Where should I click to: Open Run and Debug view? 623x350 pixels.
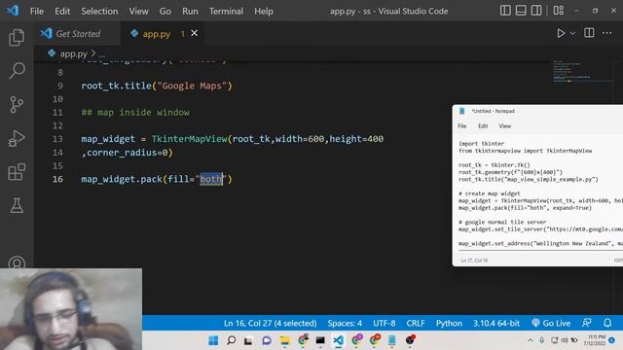[x=17, y=138]
